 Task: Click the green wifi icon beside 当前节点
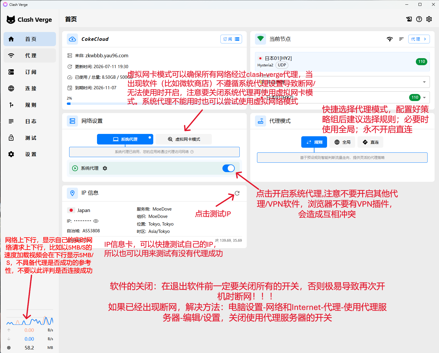click(x=261, y=39)
